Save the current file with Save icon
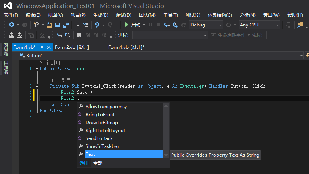Viewport: 309px width, 174px height. (x=58, y=25)
